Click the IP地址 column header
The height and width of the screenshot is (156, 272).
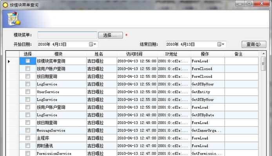(x=174, y=54)
